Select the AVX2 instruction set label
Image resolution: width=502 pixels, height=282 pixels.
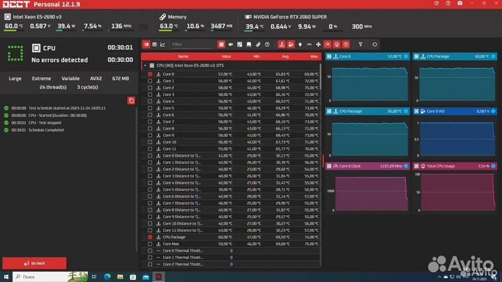tap(96, 78)
